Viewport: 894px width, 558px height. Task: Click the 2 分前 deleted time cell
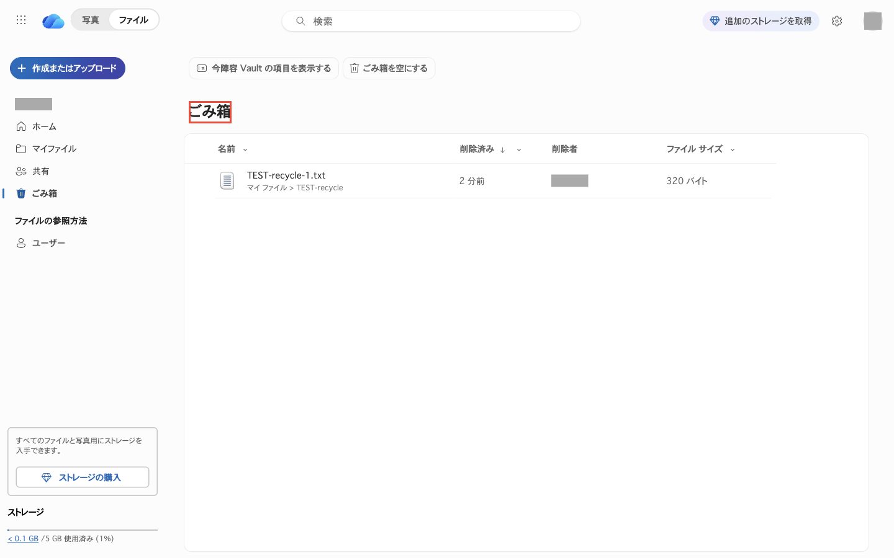pos(472,181)
